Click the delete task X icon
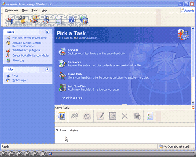The height and width of the screenshot is (157, 196). tap(125, 116)
